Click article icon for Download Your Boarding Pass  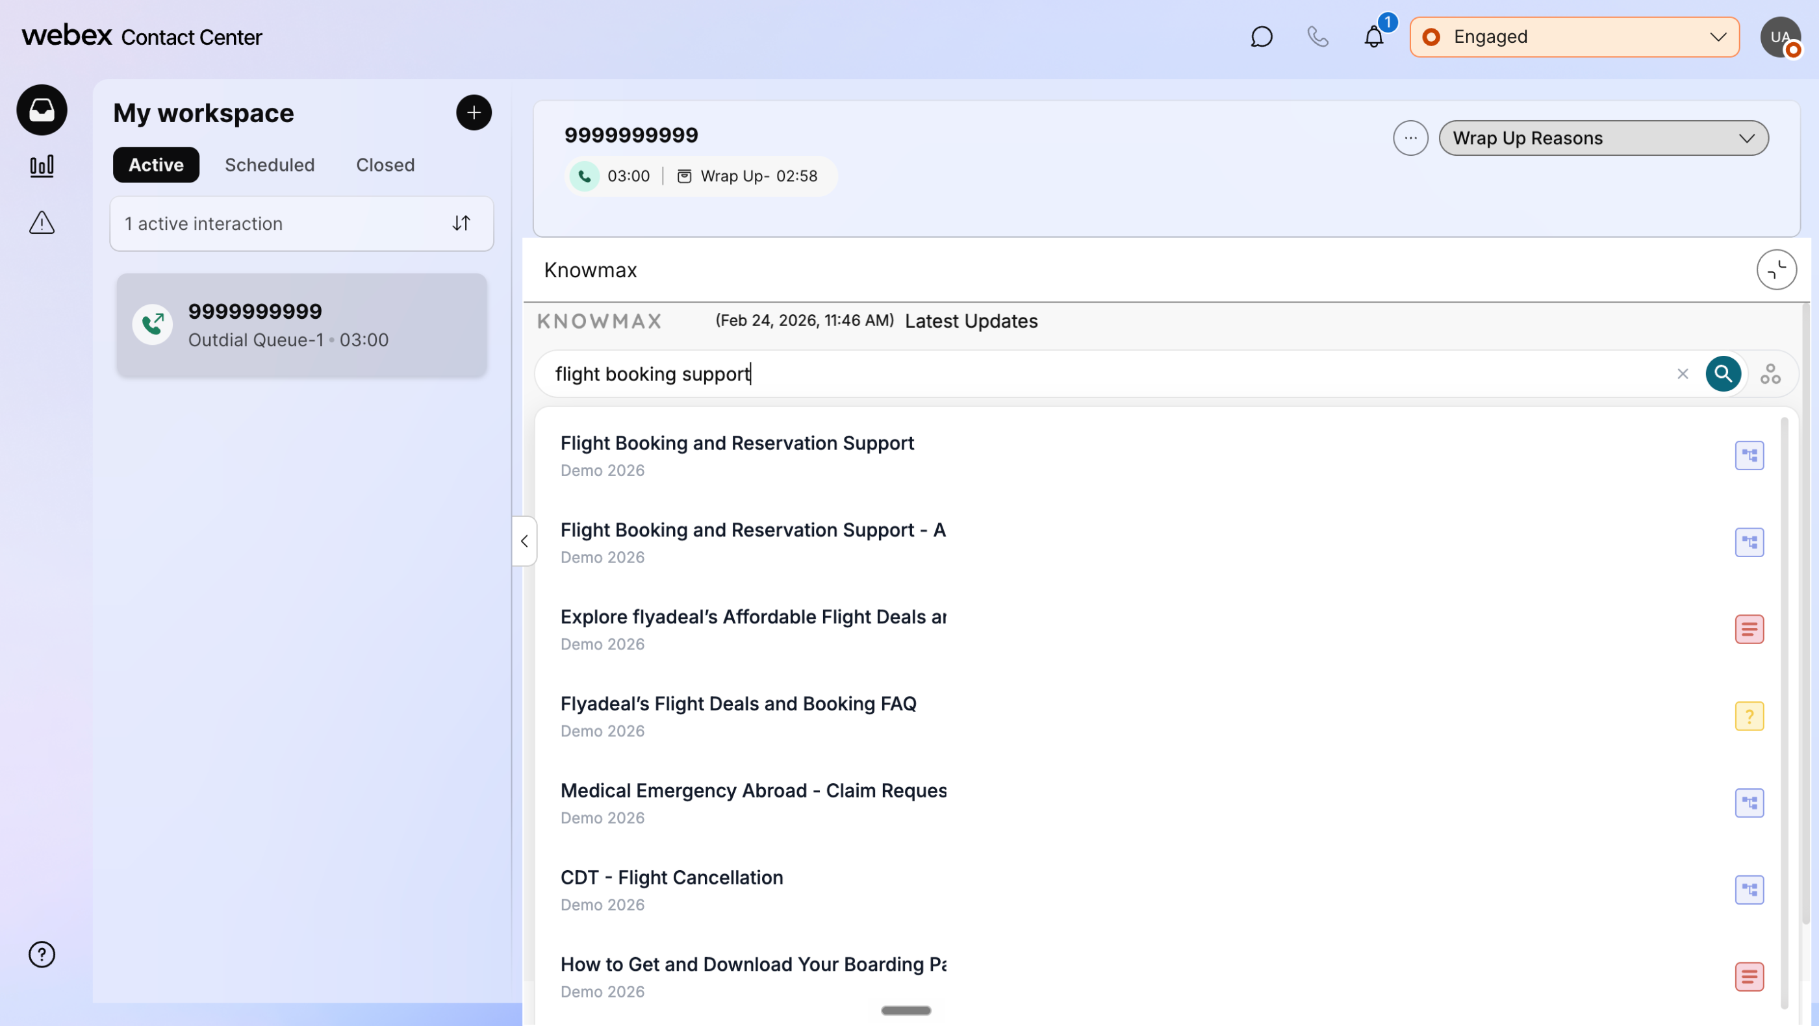coord(1749,977)
